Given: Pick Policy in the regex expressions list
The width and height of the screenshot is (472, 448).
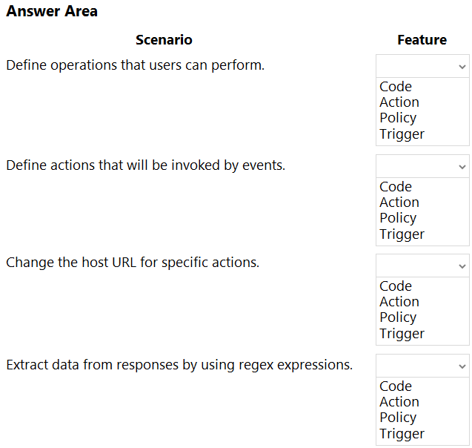Looking at the screenshot, I should pos(398,418).
